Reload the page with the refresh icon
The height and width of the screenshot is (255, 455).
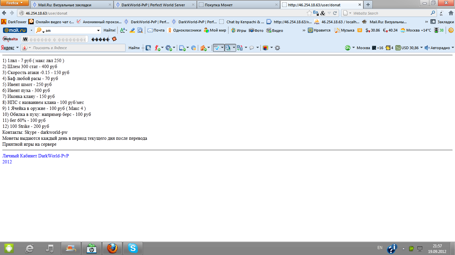pos(335,13)
